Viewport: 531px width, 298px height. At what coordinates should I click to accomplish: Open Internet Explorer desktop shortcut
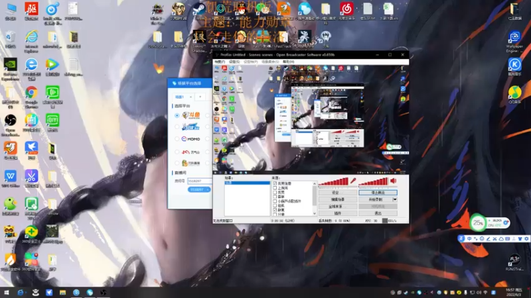pyautogui.click(x=31, y=40)
